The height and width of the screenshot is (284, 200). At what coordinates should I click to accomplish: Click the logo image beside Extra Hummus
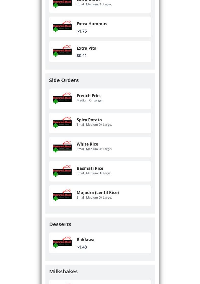tap(62, 27)
